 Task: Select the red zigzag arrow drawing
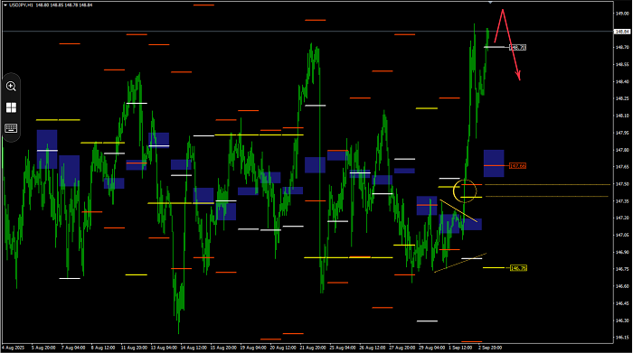507,43
